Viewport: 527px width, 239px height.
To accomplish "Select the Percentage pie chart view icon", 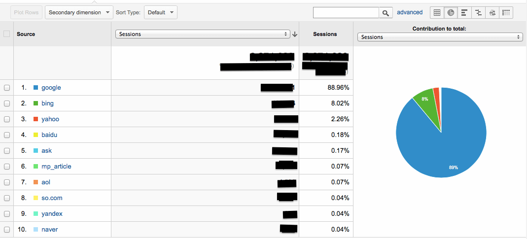I will point(451,13).
